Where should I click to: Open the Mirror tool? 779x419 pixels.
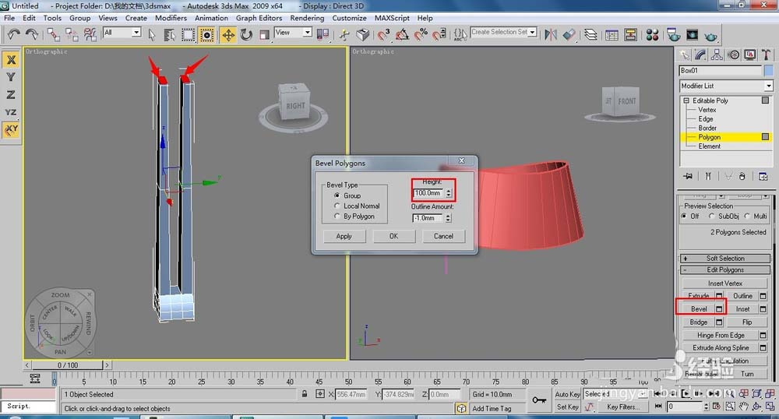pyautogui.click(x=551, y=34)
